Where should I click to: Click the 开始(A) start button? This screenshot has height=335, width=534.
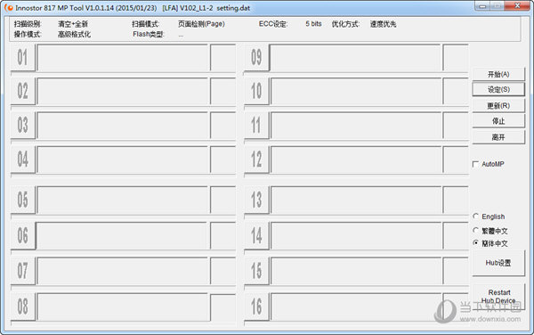[x=498, y=74]
